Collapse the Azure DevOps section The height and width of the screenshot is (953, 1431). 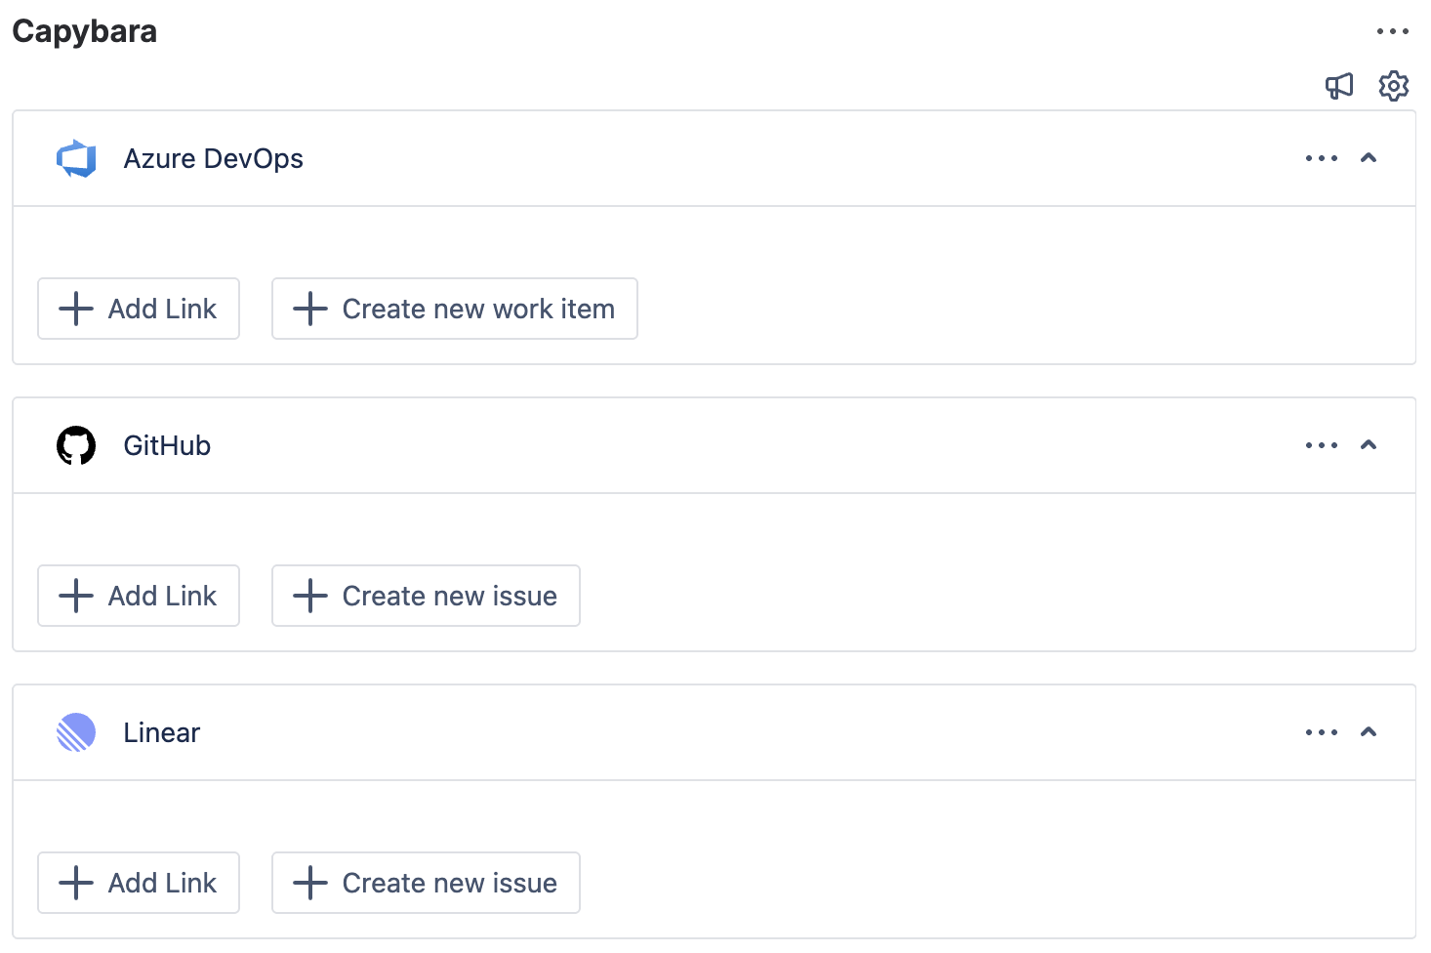(1369, 158)
